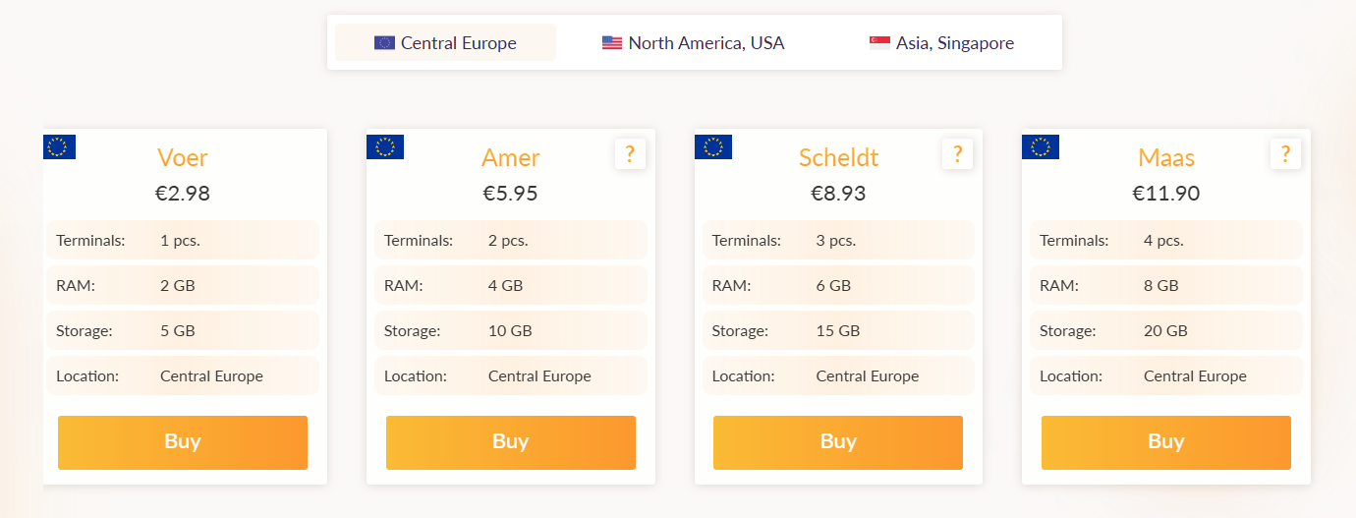Click the question mark icon on Amer plan
Screen dimensions: 1356x518
point(630,153)
